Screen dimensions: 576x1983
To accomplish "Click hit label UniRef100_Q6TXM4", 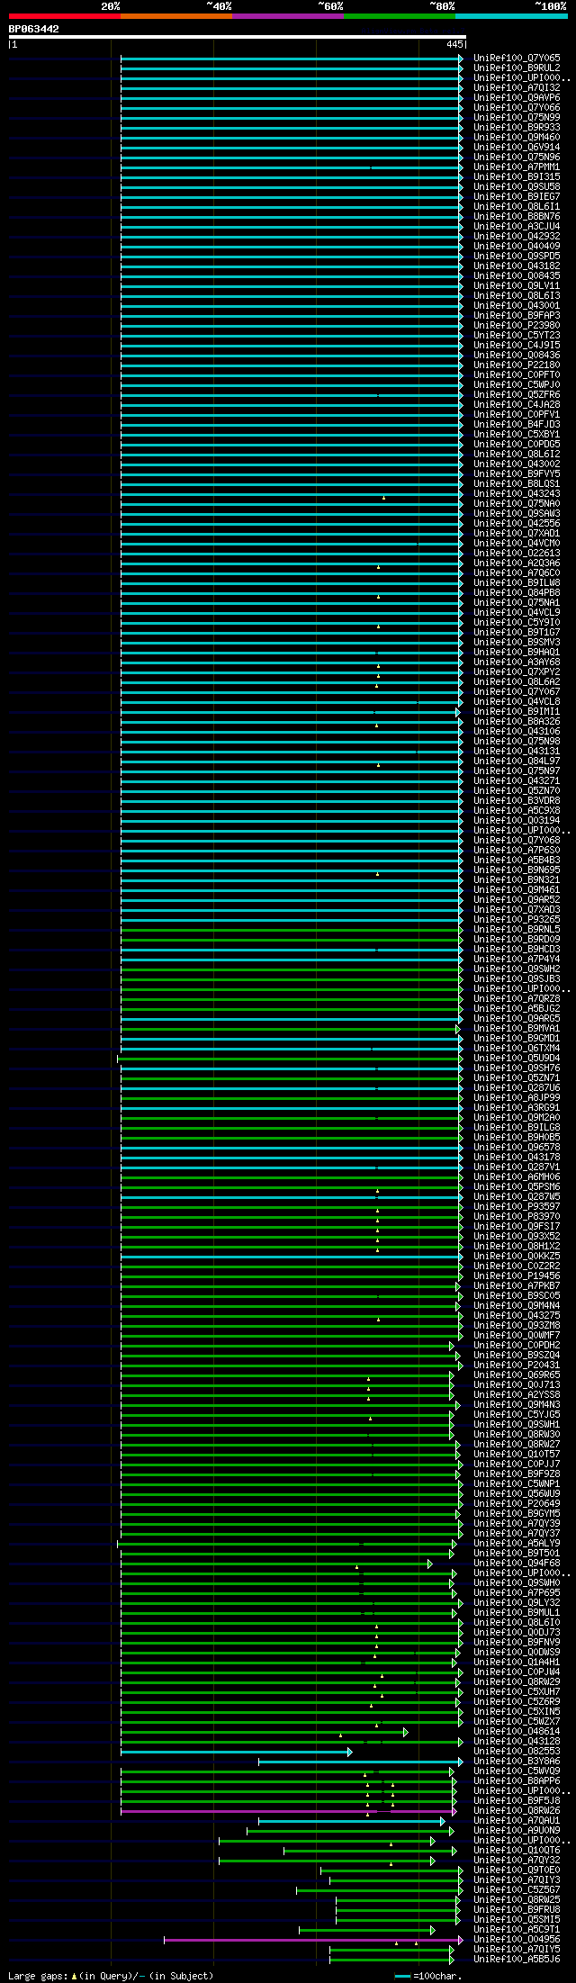I will (517, 1049).
